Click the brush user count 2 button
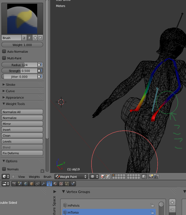The image size is (186, 215). pyautogui.click(x=24, y=38)
